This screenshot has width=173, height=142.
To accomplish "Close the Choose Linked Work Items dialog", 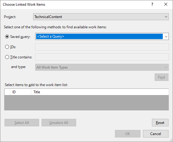I will coord(166,5).
